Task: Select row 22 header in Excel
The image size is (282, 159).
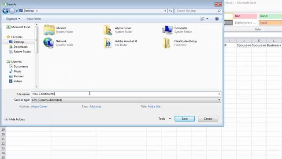Action: tap(3, 144)
